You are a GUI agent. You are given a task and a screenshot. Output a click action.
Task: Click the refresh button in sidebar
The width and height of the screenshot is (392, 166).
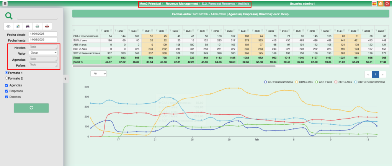(31, 108)
